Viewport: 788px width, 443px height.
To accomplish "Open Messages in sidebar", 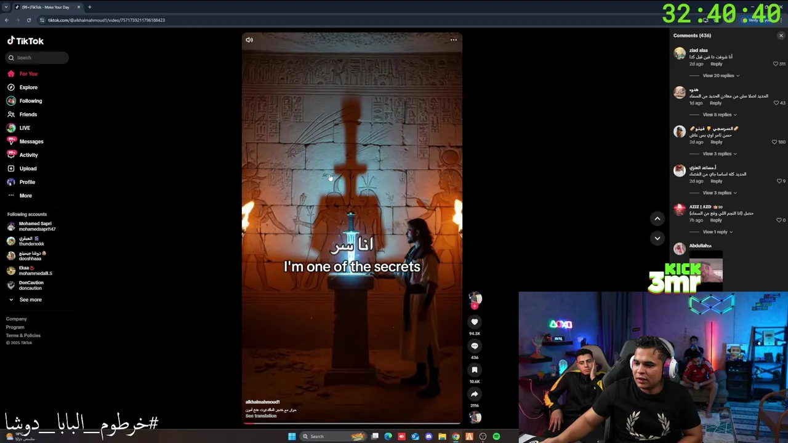I will (31, 142).
